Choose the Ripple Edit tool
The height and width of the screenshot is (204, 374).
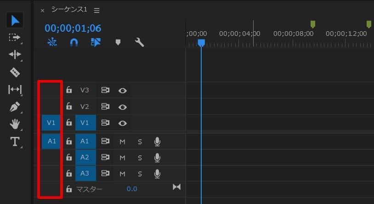[15, 55]
